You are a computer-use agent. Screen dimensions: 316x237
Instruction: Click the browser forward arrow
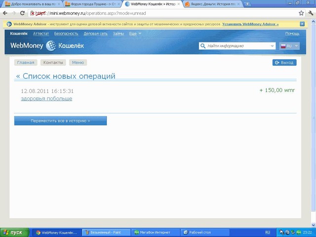14,13
